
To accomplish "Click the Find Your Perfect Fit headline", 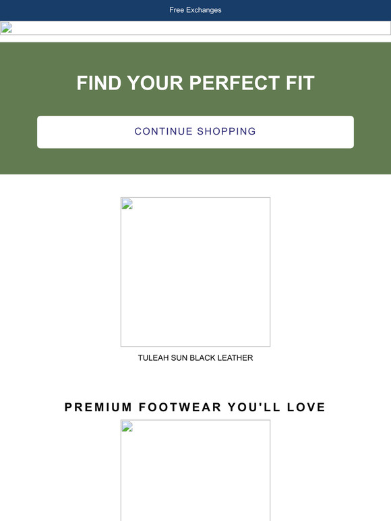I will click(x=195, y=83).
